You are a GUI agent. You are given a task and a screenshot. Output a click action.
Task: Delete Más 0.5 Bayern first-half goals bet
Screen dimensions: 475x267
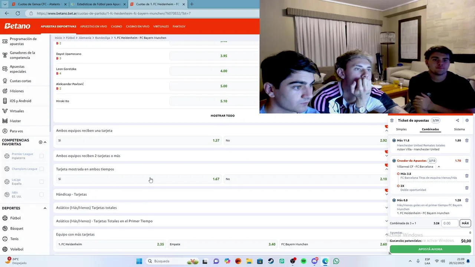click(467, 200)
